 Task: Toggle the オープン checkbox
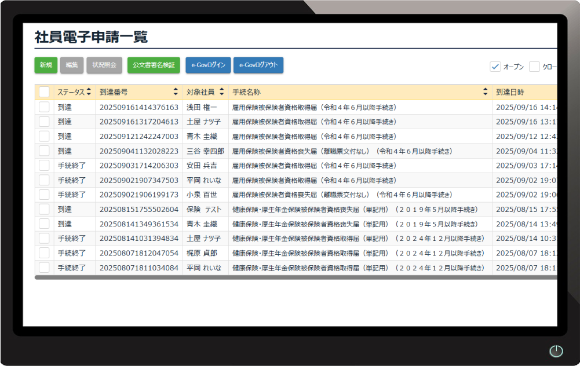(x=495, y=67)
